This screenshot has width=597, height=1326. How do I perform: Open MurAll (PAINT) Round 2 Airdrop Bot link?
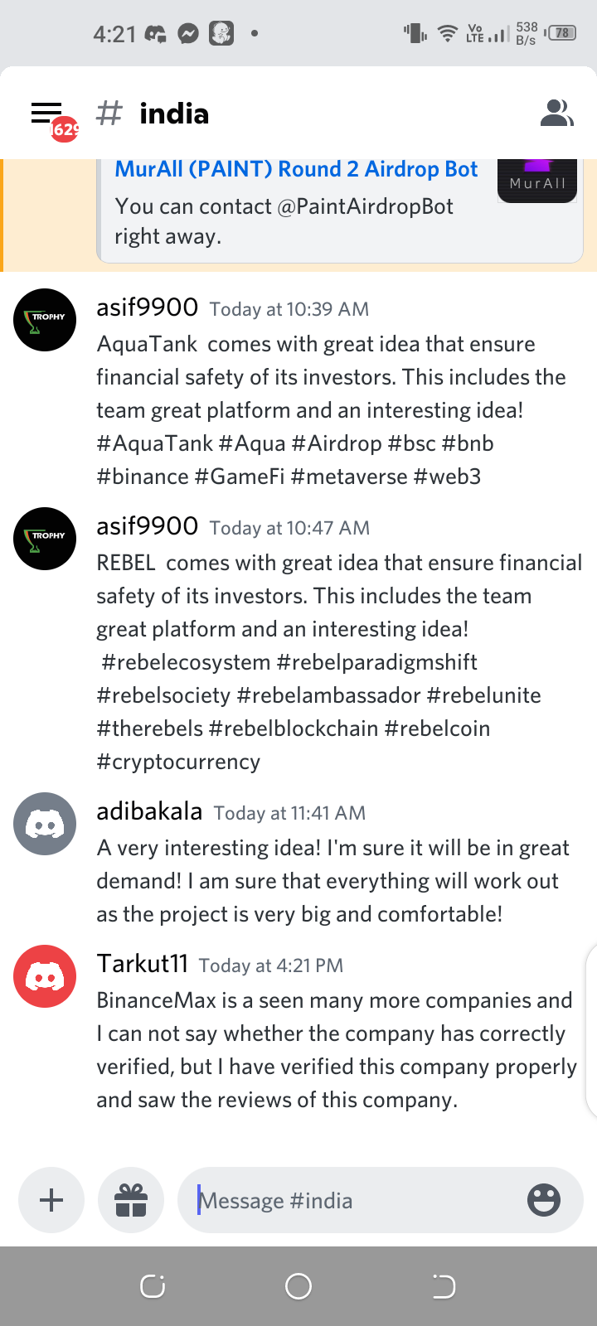pos(296,169)
